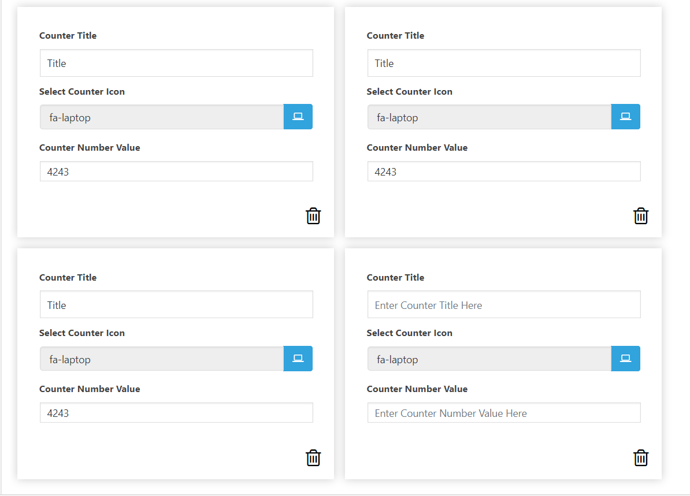
Task: Click the top-left Counter Number Value field
Action: click(x=176, y=171)
